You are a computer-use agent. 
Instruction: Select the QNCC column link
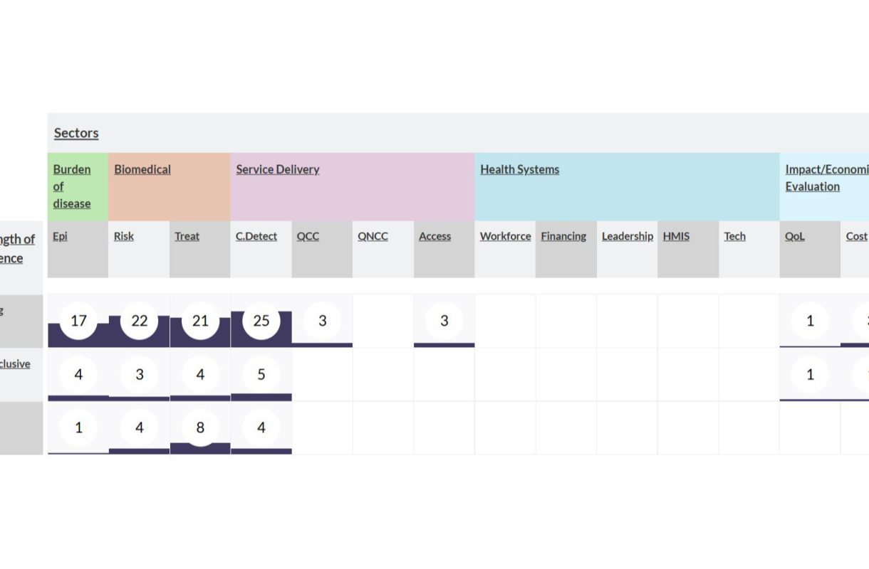(373, 236)
